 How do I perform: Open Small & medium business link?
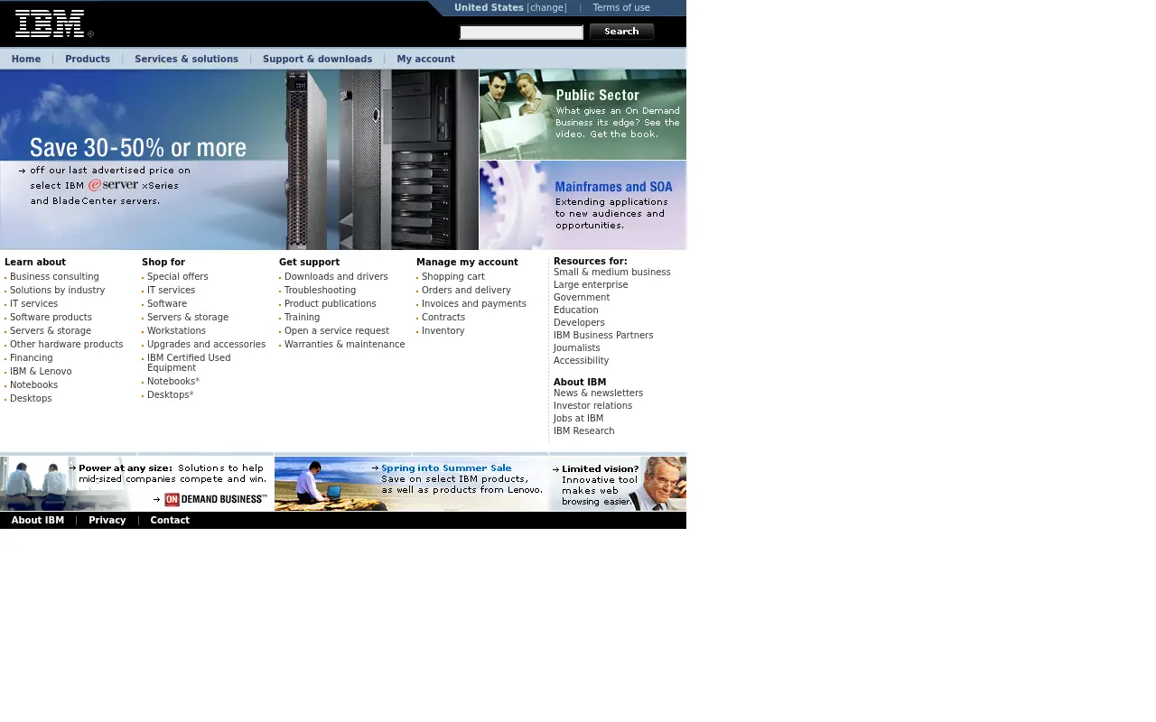coord(611,273)
